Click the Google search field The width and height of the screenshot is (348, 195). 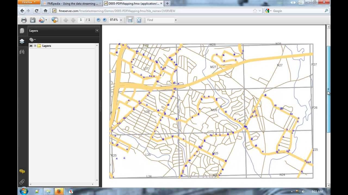[298, 11]
